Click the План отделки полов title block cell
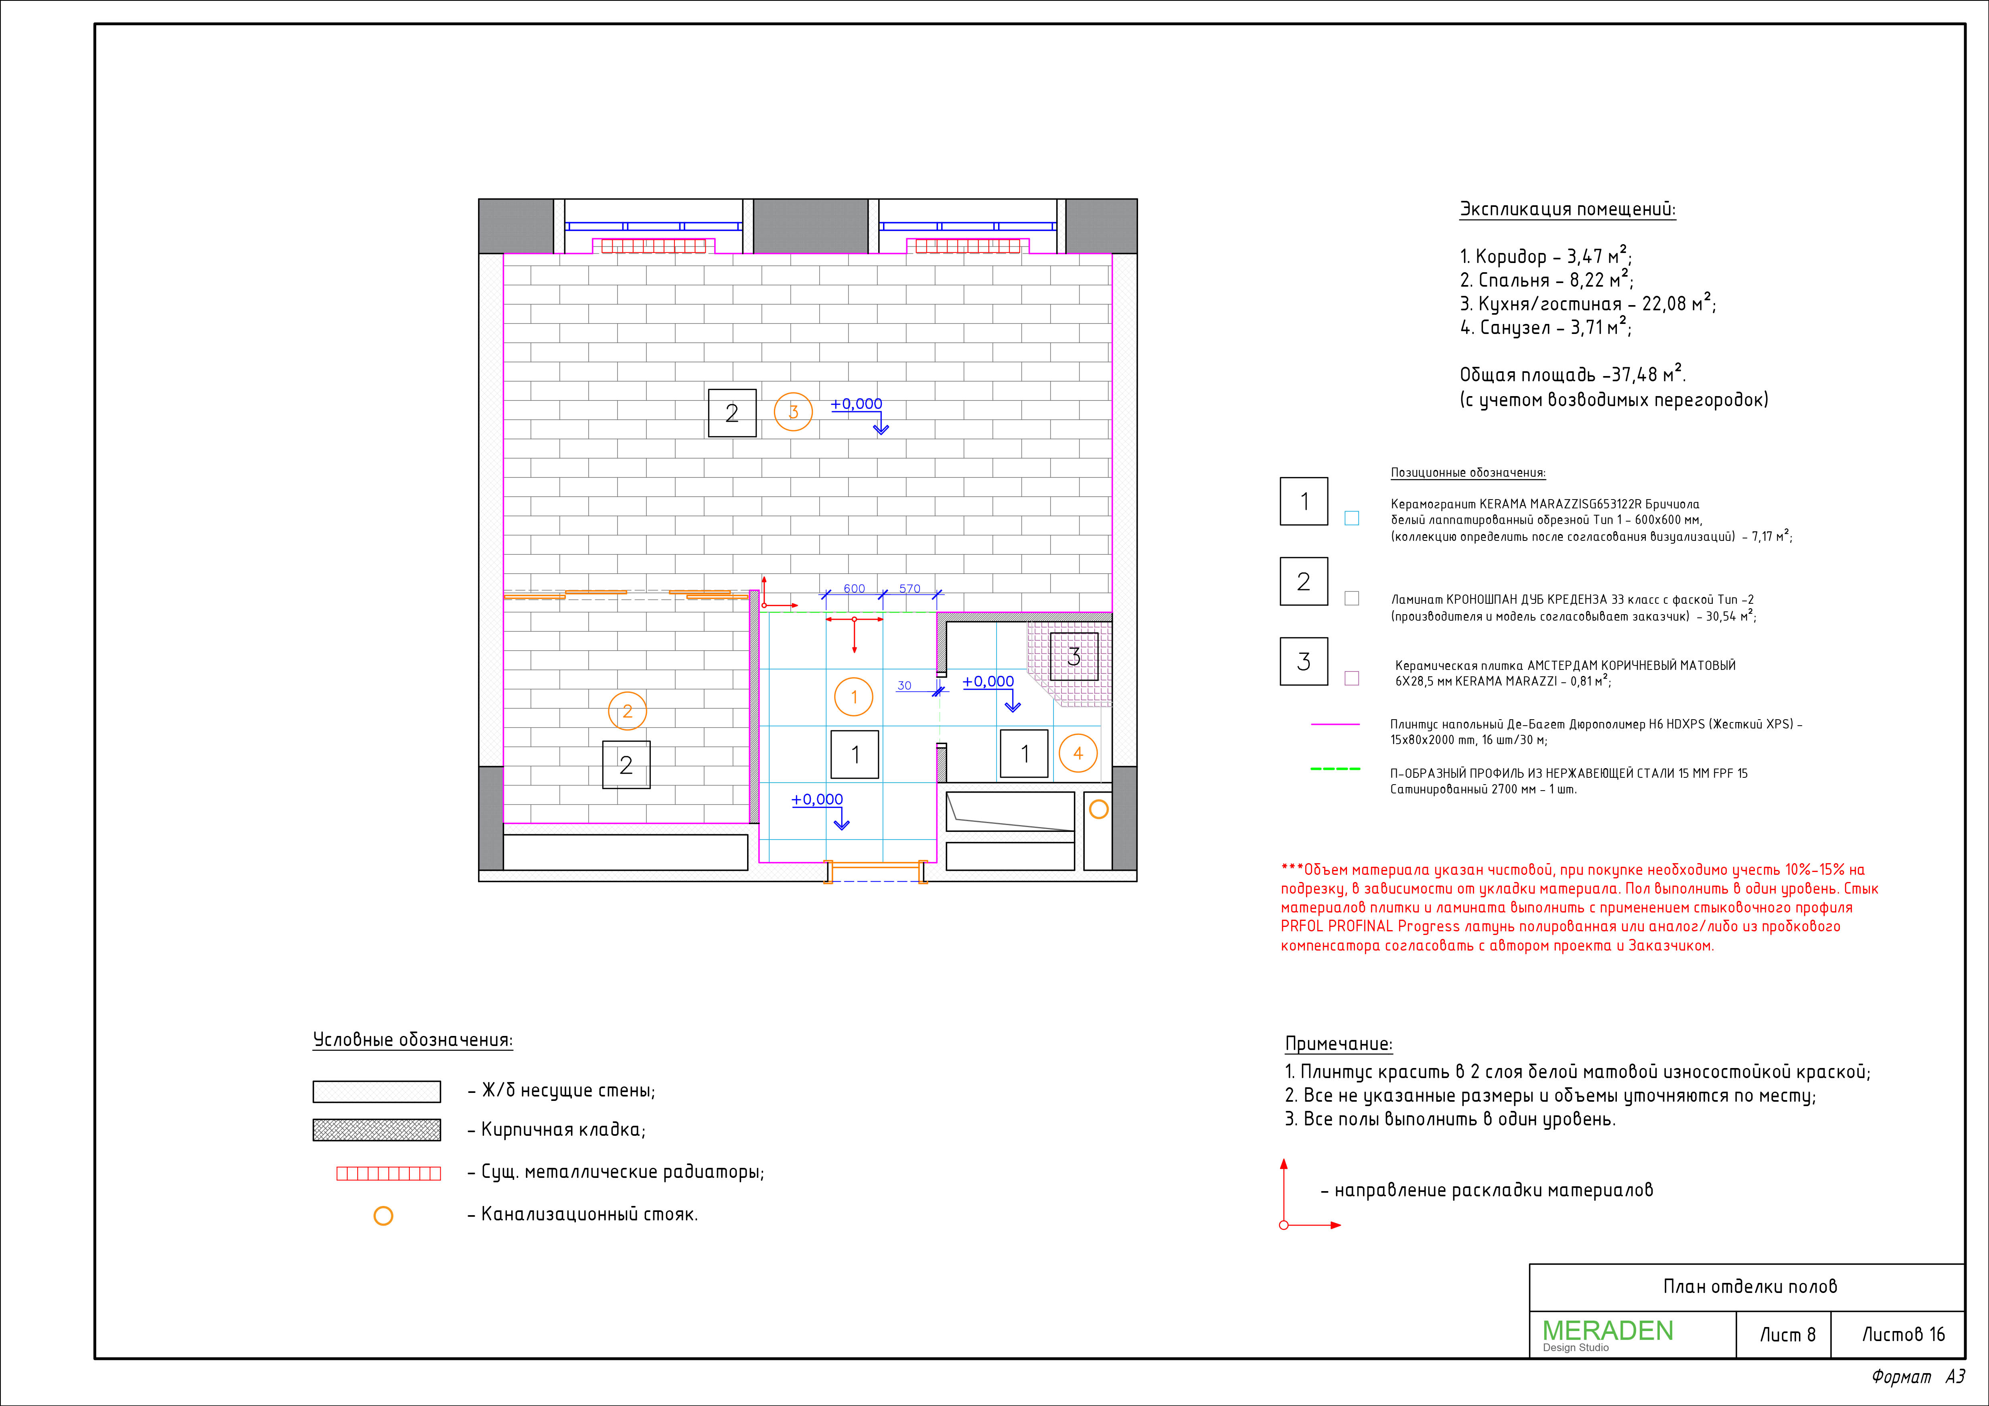This screenshot has height=1406, width=1989. [1747, 1287]
